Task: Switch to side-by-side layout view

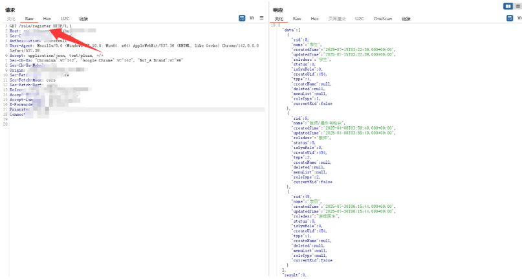Action: click(x=508, y=6)
